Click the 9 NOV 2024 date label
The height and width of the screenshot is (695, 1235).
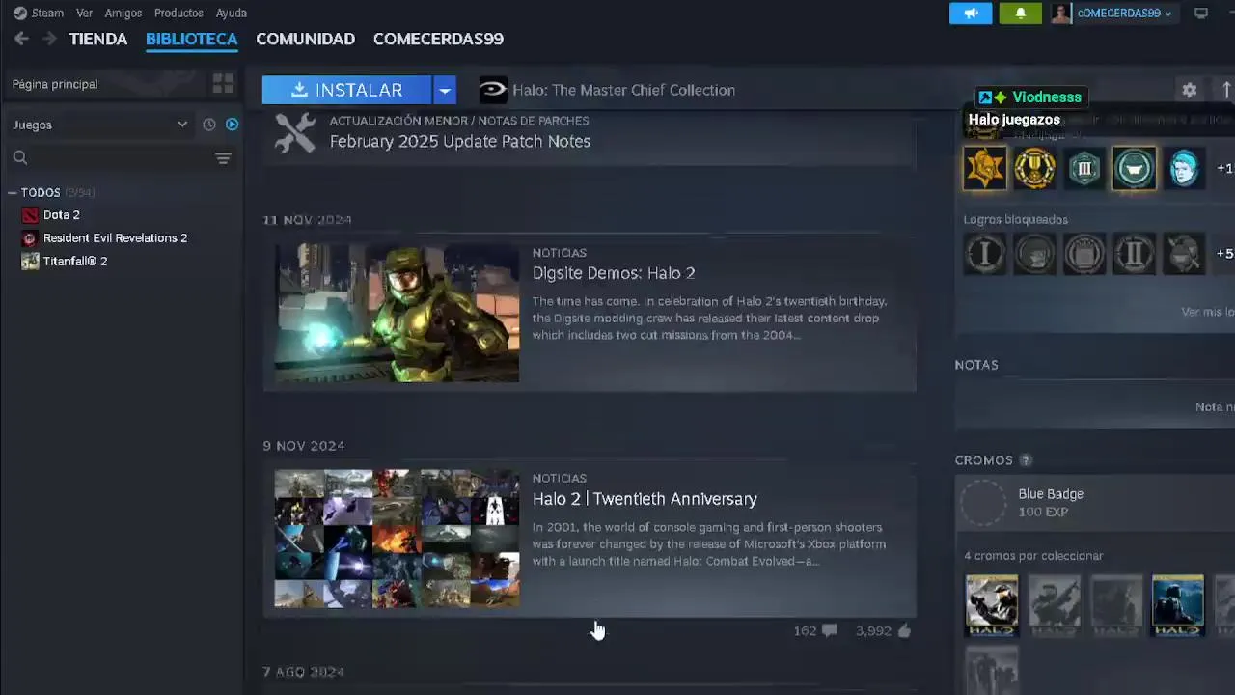tap(303, 446)
